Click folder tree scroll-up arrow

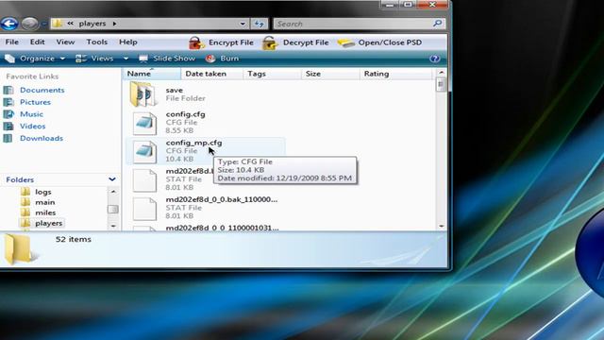coord(113,192)
